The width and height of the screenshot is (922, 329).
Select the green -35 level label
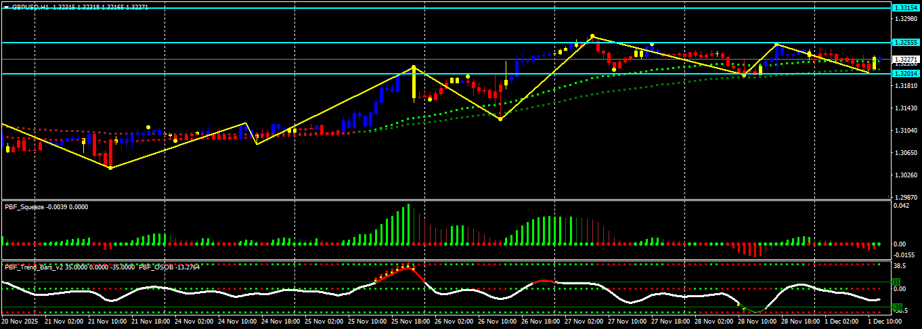[x=897, y=307]
